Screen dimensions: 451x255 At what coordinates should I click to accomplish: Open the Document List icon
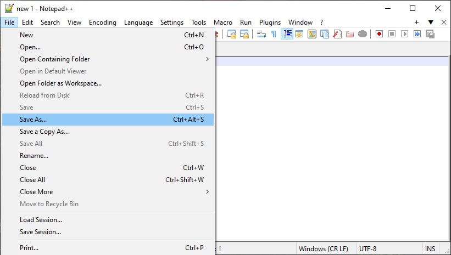tap(325, 34)
